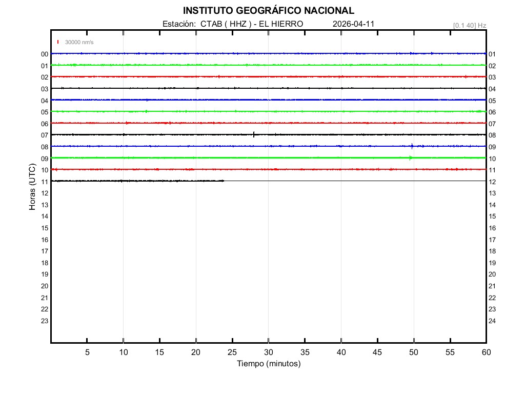Click the date 2026-04-11
This screenshot has height=394, width=525.
point(354,24)
